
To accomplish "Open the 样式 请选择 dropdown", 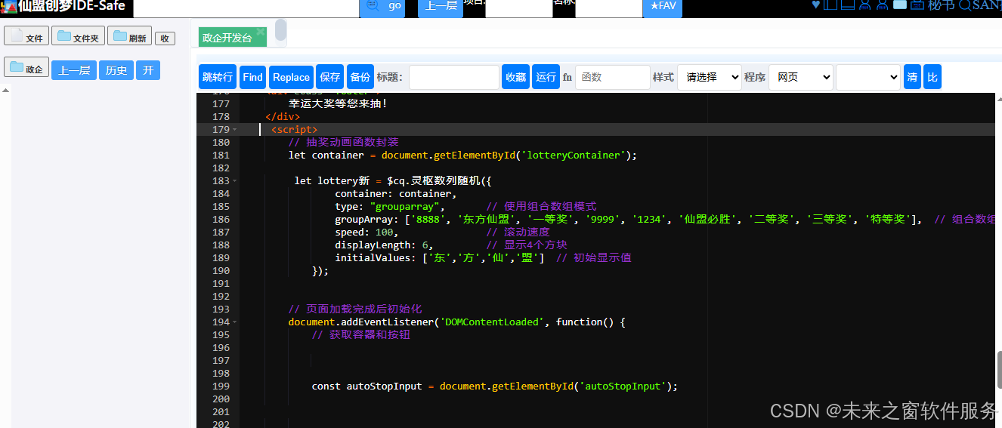I will click(710, 77).
